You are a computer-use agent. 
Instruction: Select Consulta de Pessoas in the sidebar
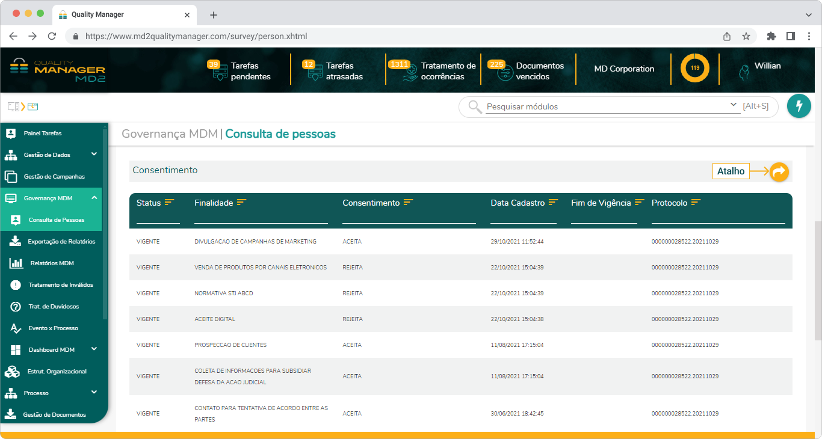click(x=55, y=219)
